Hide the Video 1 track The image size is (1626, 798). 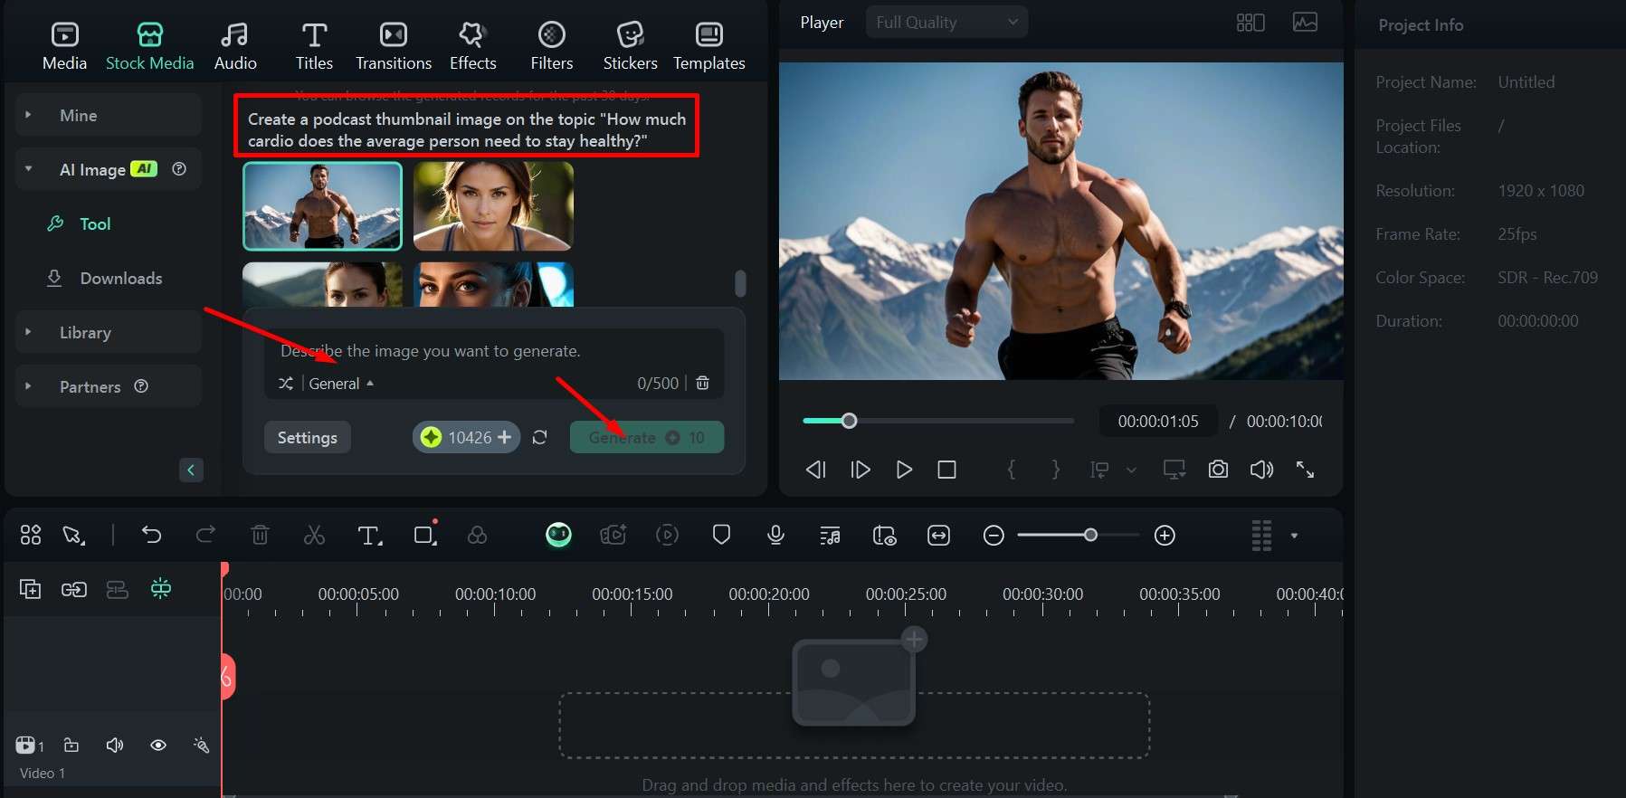pos(158,746)
